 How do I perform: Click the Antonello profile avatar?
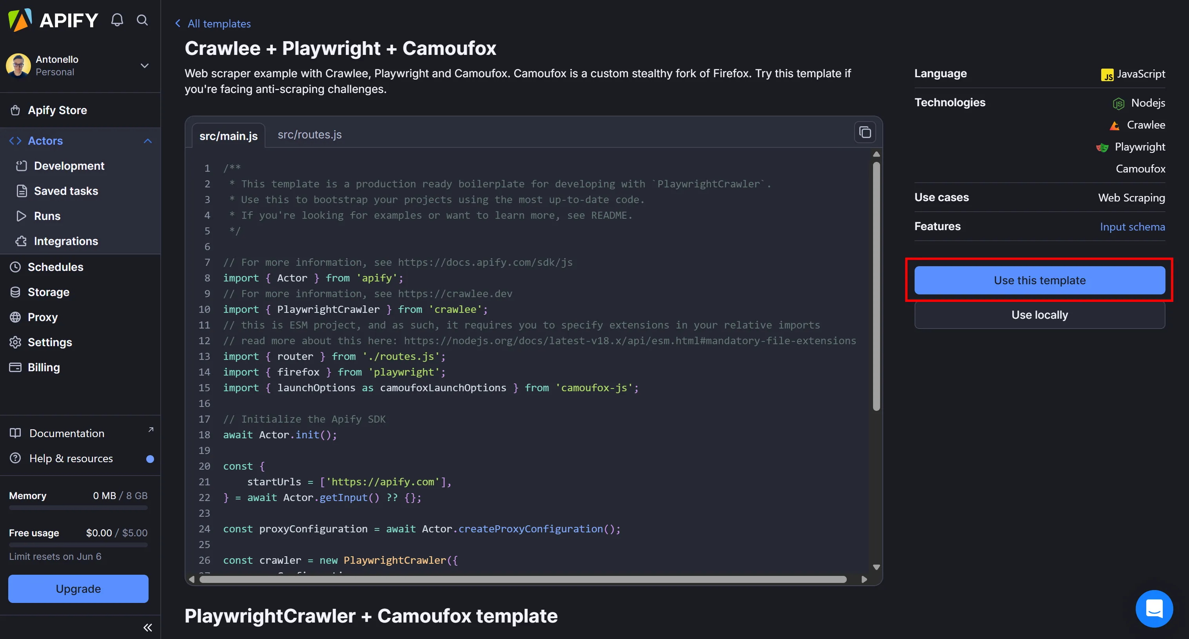(18, 65)
